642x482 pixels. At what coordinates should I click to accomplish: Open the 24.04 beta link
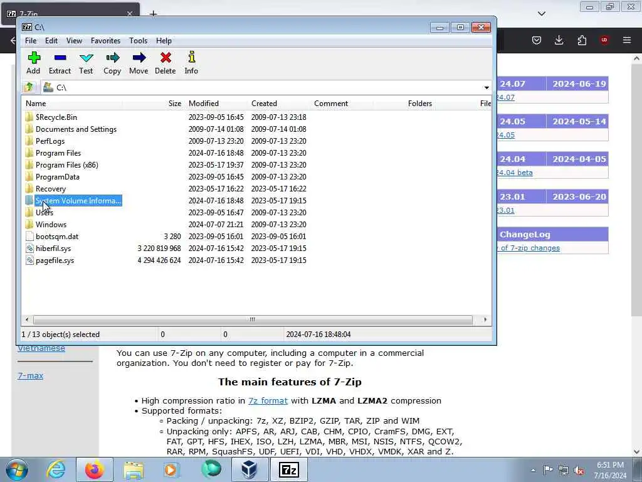[514, 173]
